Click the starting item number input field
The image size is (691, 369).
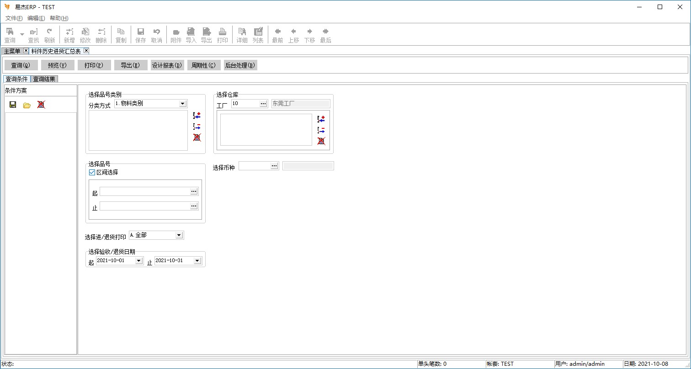(x=144, y=191)
